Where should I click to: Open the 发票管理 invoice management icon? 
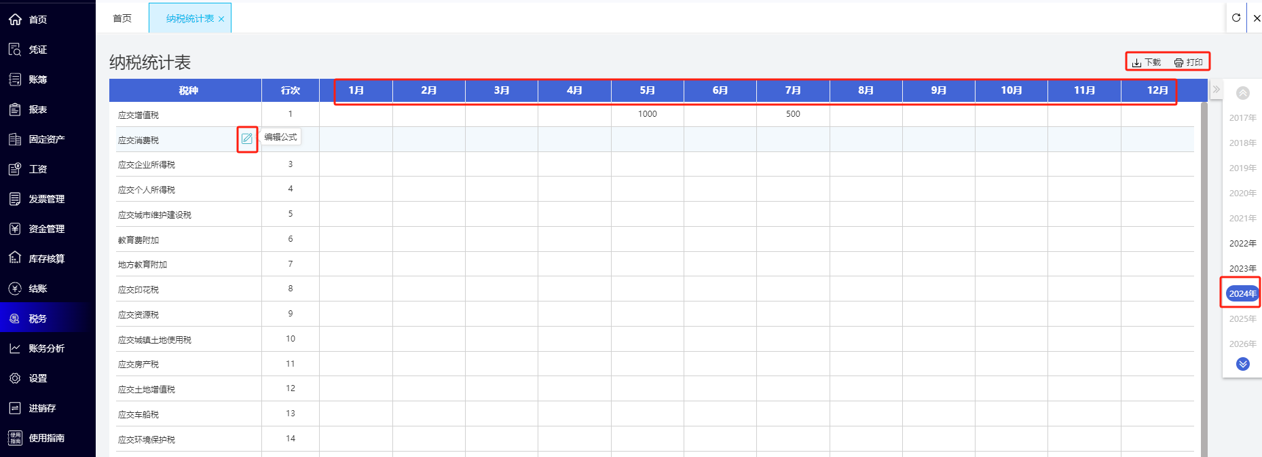pos(15,199)
